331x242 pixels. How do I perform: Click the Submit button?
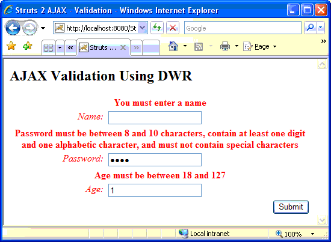(291, 207)
